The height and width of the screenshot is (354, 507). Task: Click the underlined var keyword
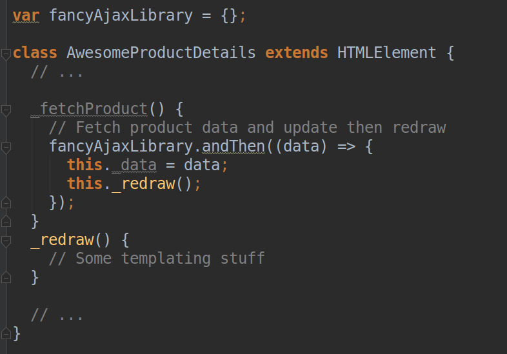[x=26, y=15]
